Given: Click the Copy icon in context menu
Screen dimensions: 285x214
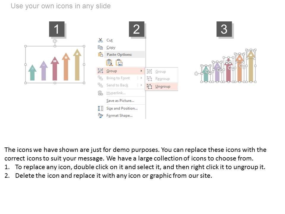Looking at the screenshot, I should (100, 47).
